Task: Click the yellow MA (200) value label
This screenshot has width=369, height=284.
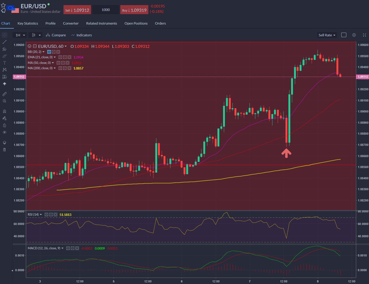Action: point(78,68)
